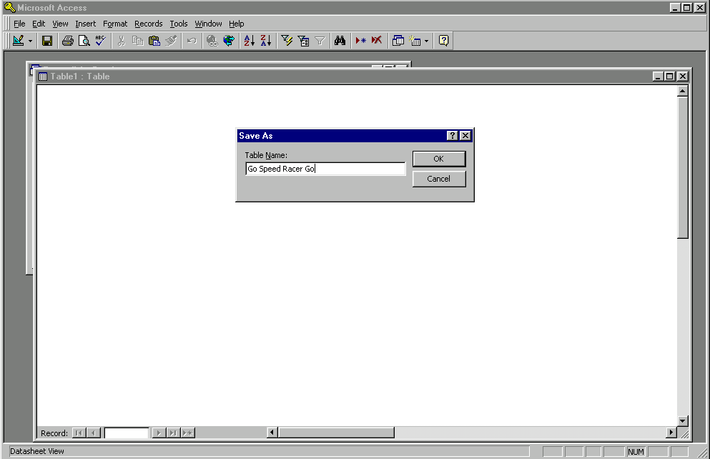The image size is (710, 459).
Task: Open the Web Toolbar globe icon
Action: 229,41
